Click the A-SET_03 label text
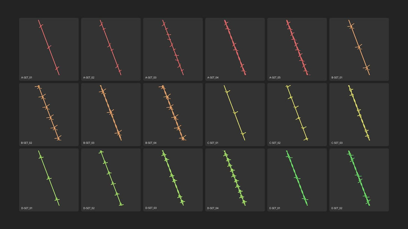The width and height of the screenshot is (408, 229). pyautogui.click(x=150, y=78)
